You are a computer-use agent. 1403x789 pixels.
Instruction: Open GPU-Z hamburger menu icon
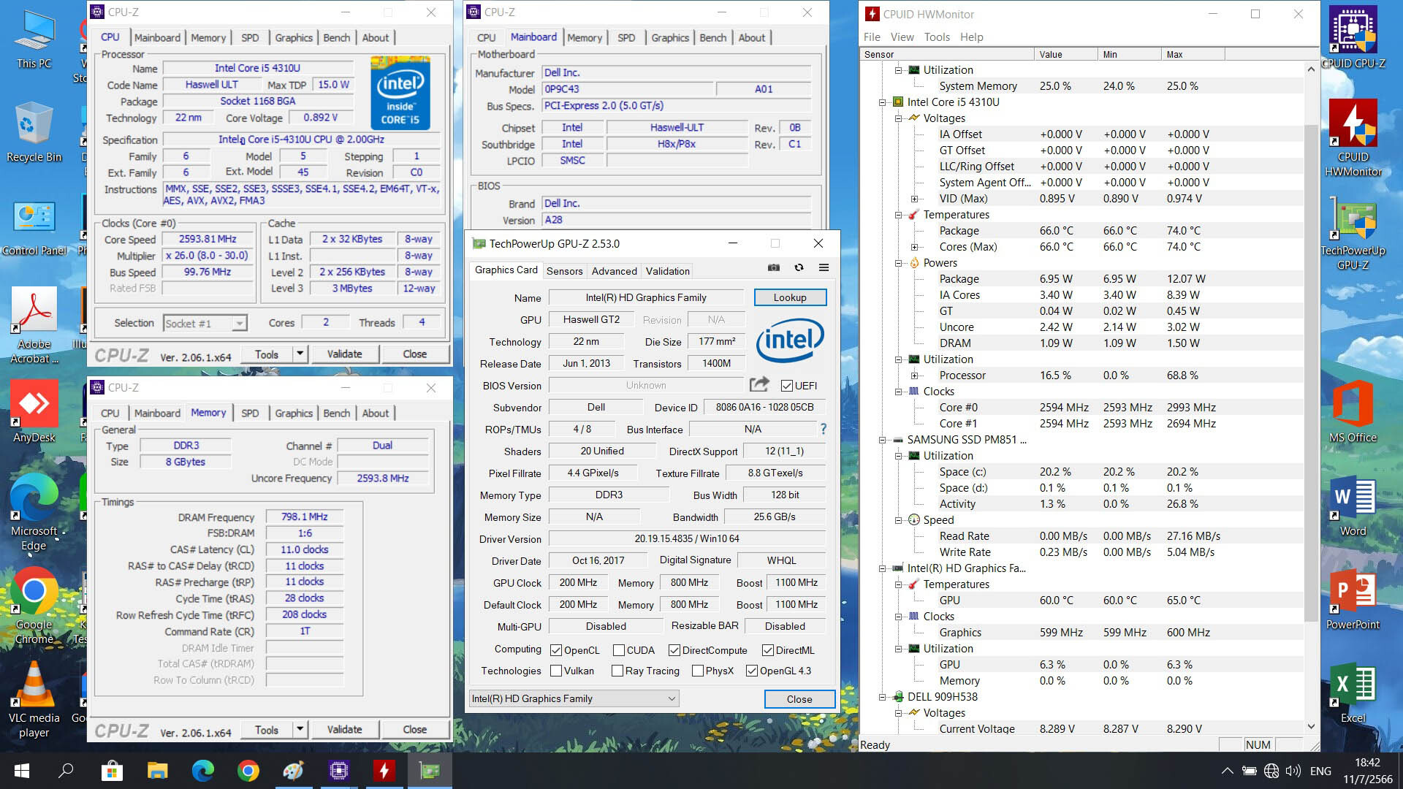point(824,268)
